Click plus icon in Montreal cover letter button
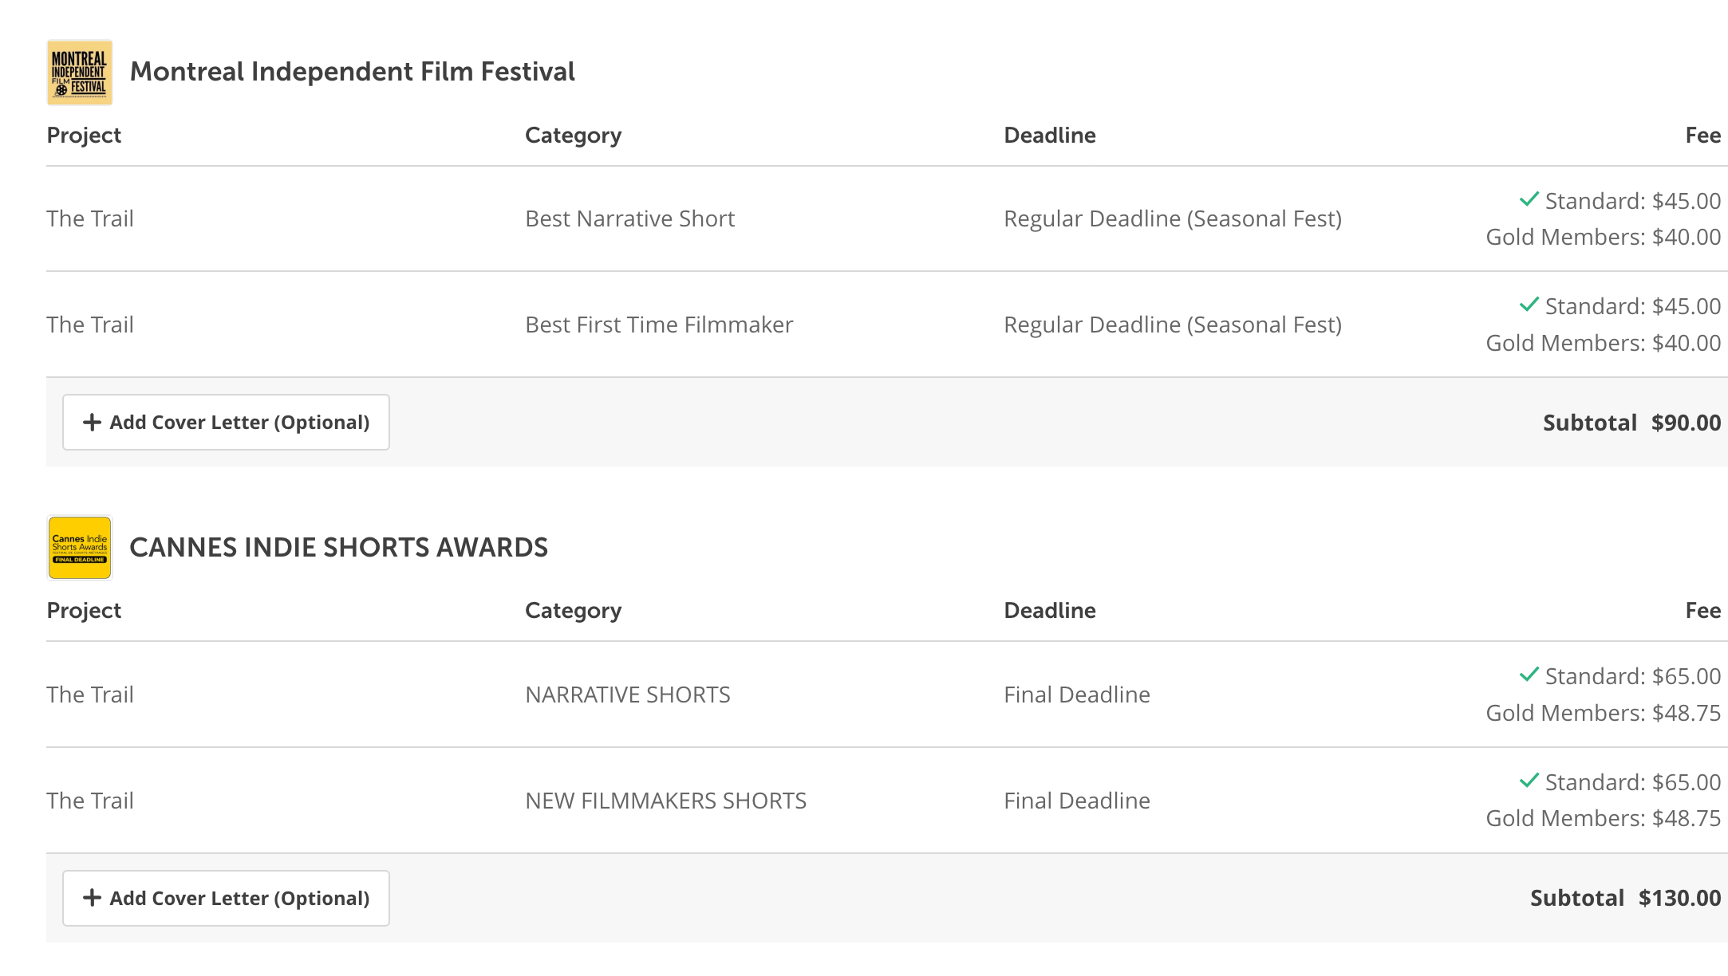Image resolution: width=1728 pixels, height=976 pixels. tap(93, 423)
